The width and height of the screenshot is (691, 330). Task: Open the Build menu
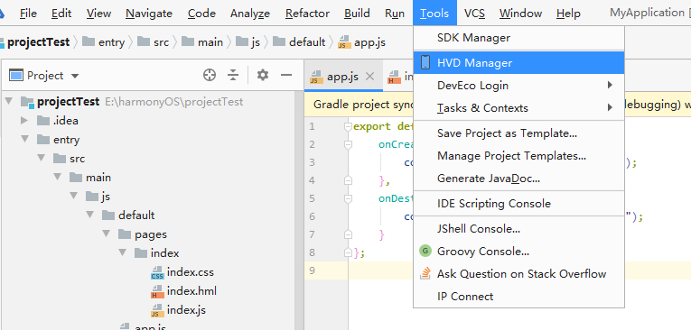pos(357,14)
